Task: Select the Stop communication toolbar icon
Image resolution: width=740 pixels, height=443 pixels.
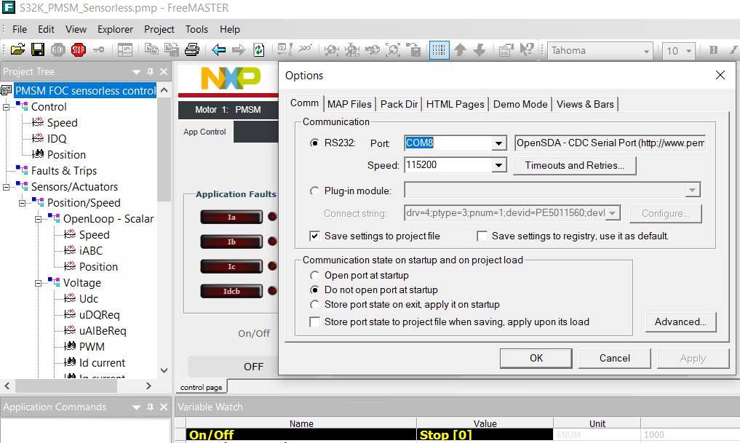Action: click(x=79, y=50)
